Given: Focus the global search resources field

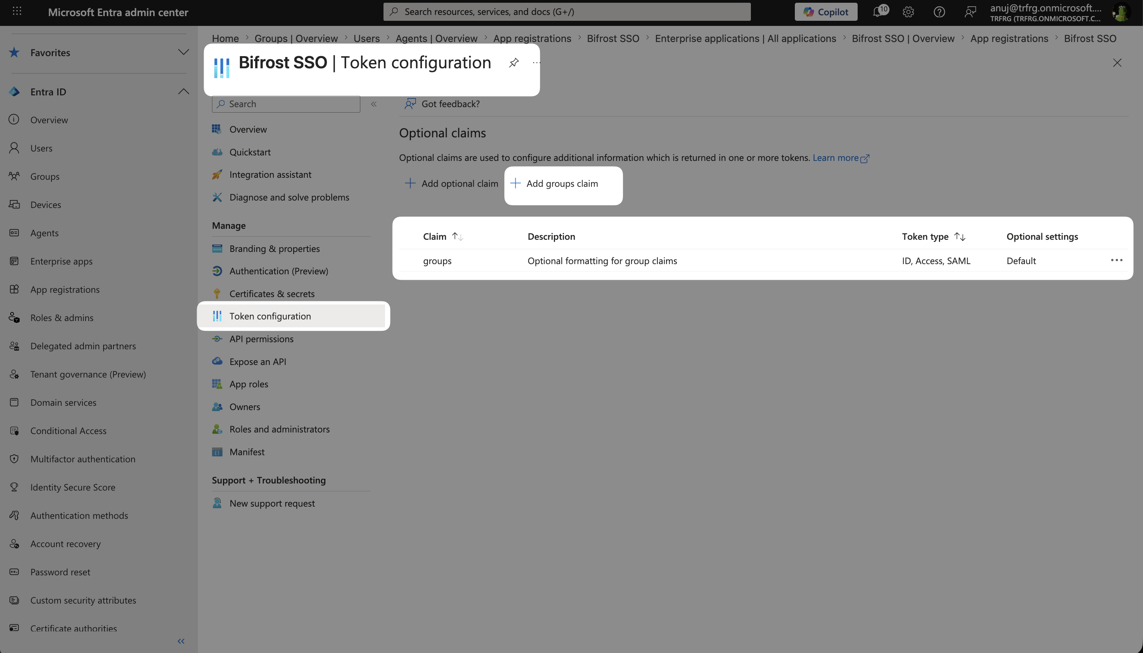Looking at the screenshot, I should pyautogui.click(x=566, y=12).
